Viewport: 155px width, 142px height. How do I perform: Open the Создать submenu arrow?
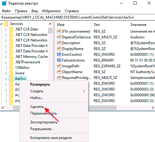pos(84,91)
